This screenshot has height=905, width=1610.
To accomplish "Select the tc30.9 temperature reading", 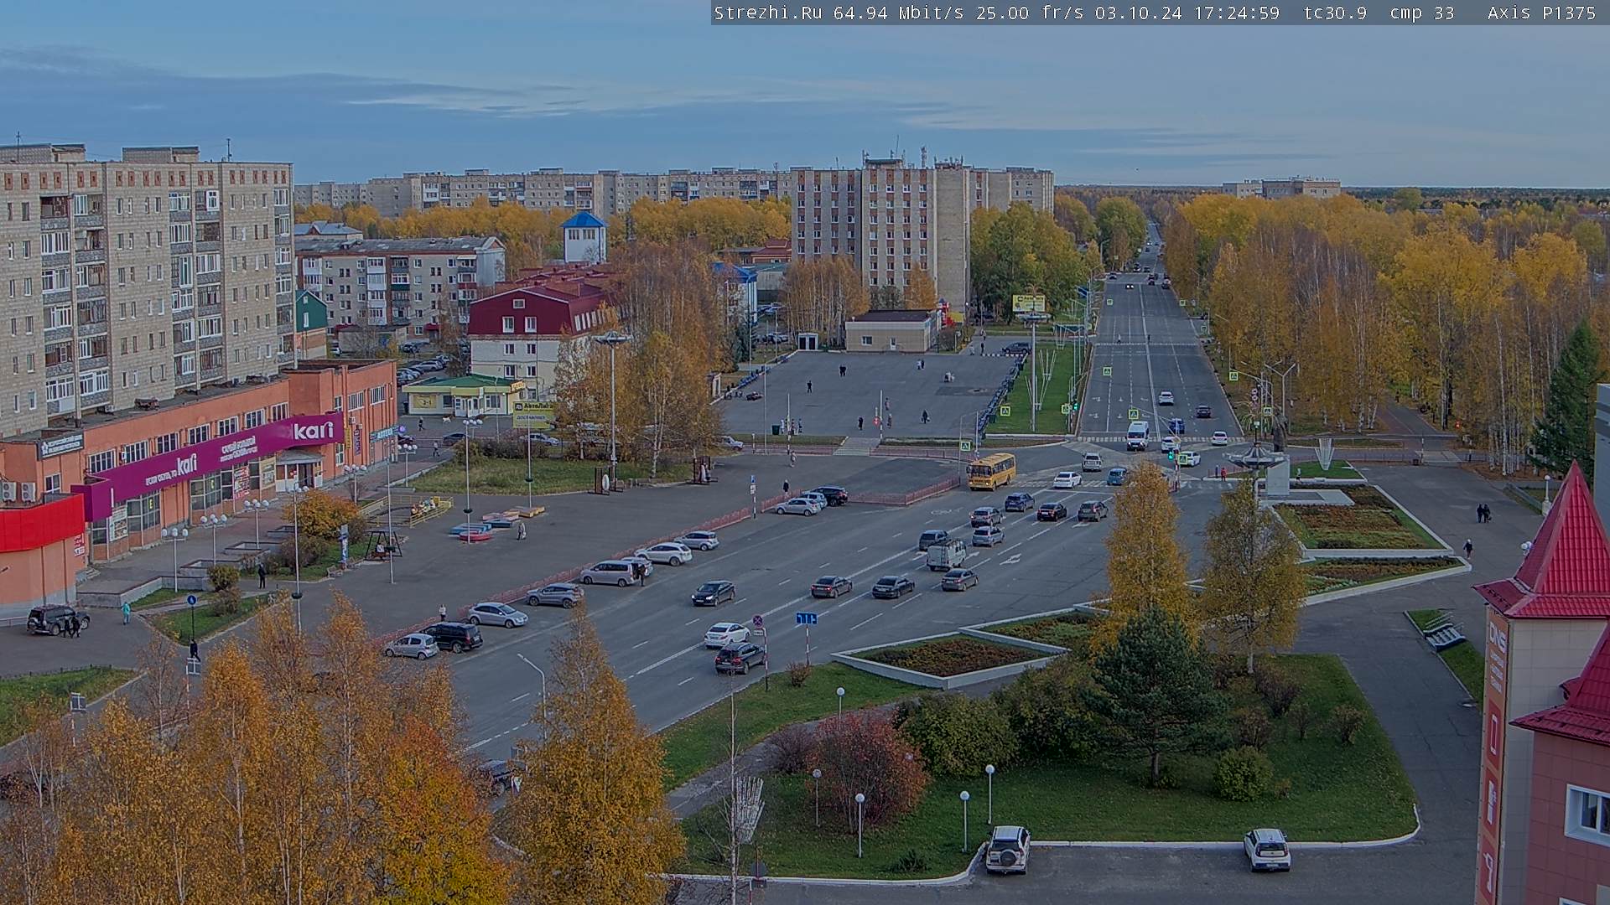I will tap(1335, 13).
